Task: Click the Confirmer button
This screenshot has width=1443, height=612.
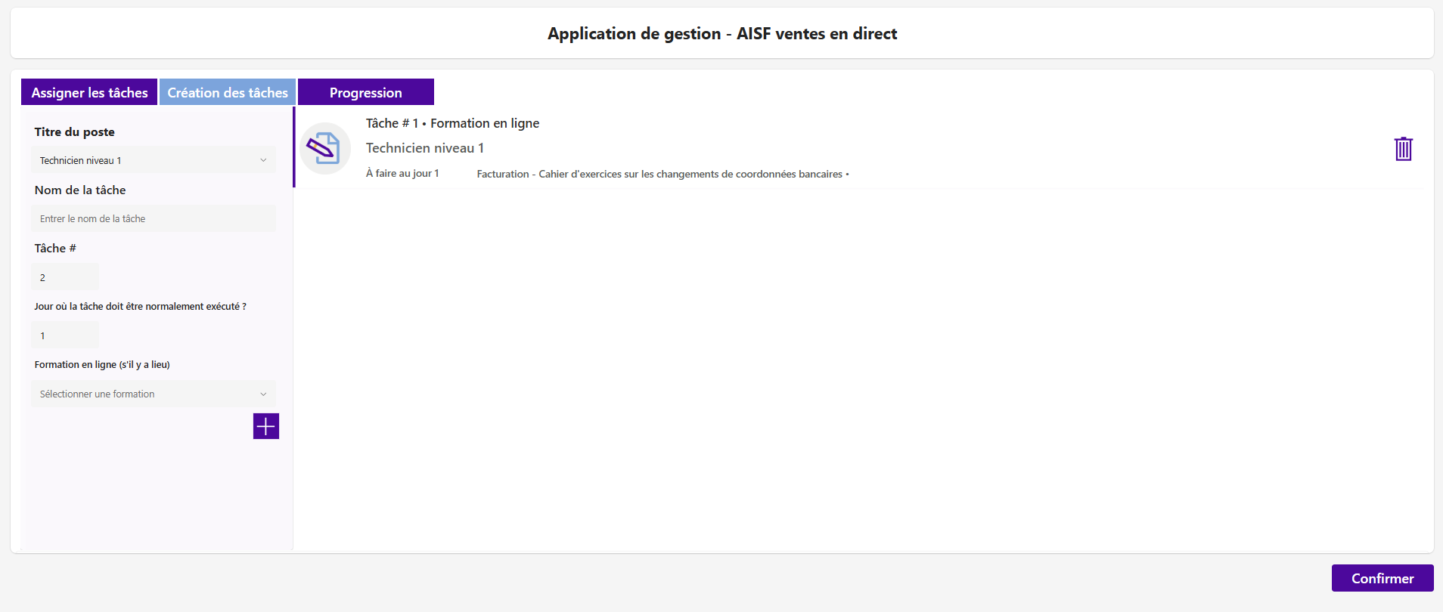Action: 1382,578
